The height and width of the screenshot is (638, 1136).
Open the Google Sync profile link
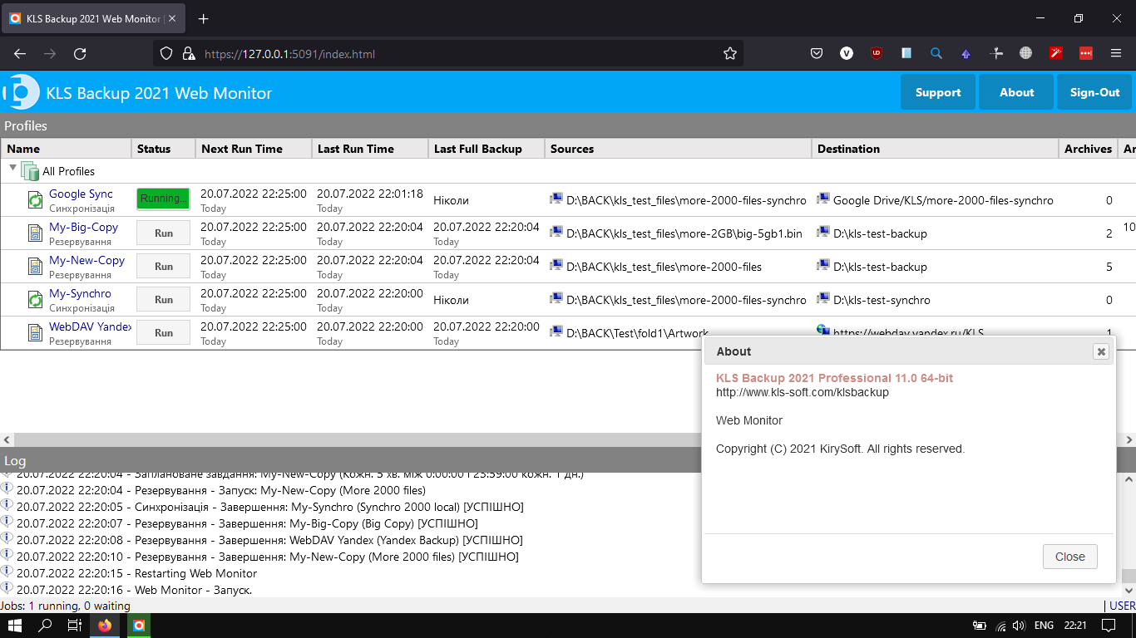[x=81, y=194]
